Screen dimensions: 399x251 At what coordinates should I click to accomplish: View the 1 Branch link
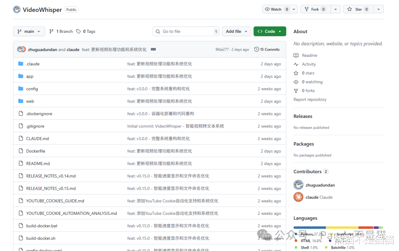pyautogui.click(x=61, y=31)
